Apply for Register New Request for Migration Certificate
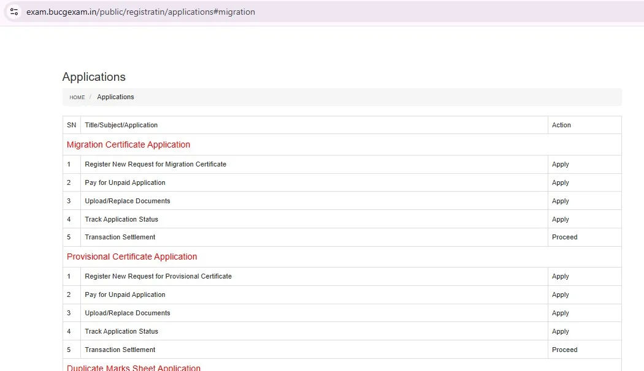This screenshot has width=644, height=371. pos(560,165)
